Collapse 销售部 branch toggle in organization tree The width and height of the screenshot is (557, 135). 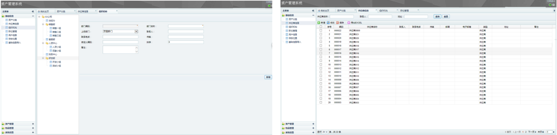pos(43,24)
